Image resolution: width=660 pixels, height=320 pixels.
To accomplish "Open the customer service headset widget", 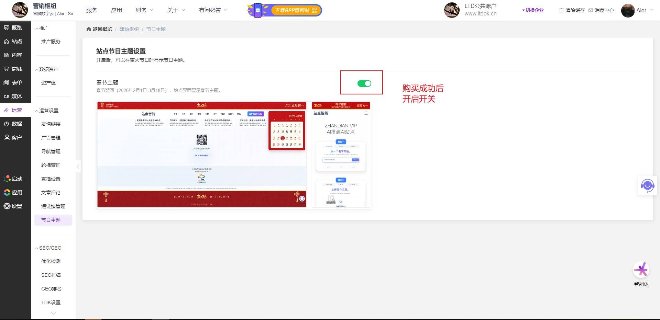I will [647, 186].
